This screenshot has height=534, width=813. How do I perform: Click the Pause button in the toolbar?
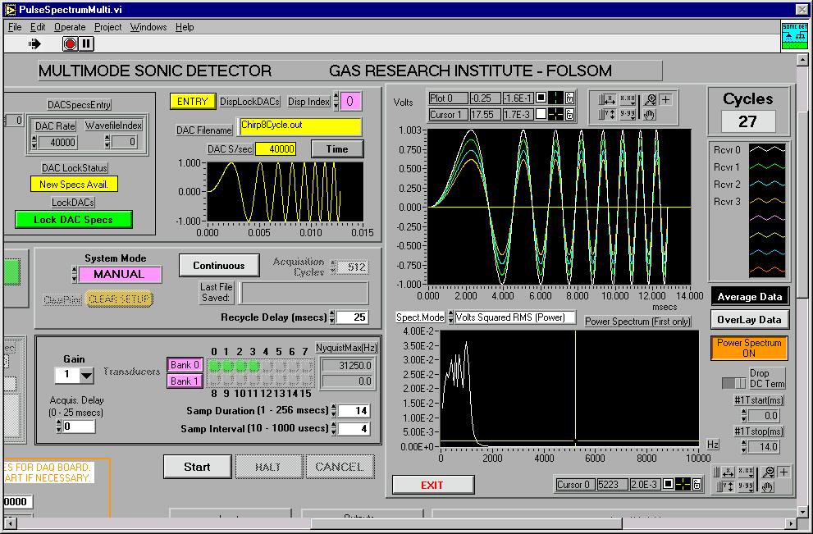click(x=86, y=44)
